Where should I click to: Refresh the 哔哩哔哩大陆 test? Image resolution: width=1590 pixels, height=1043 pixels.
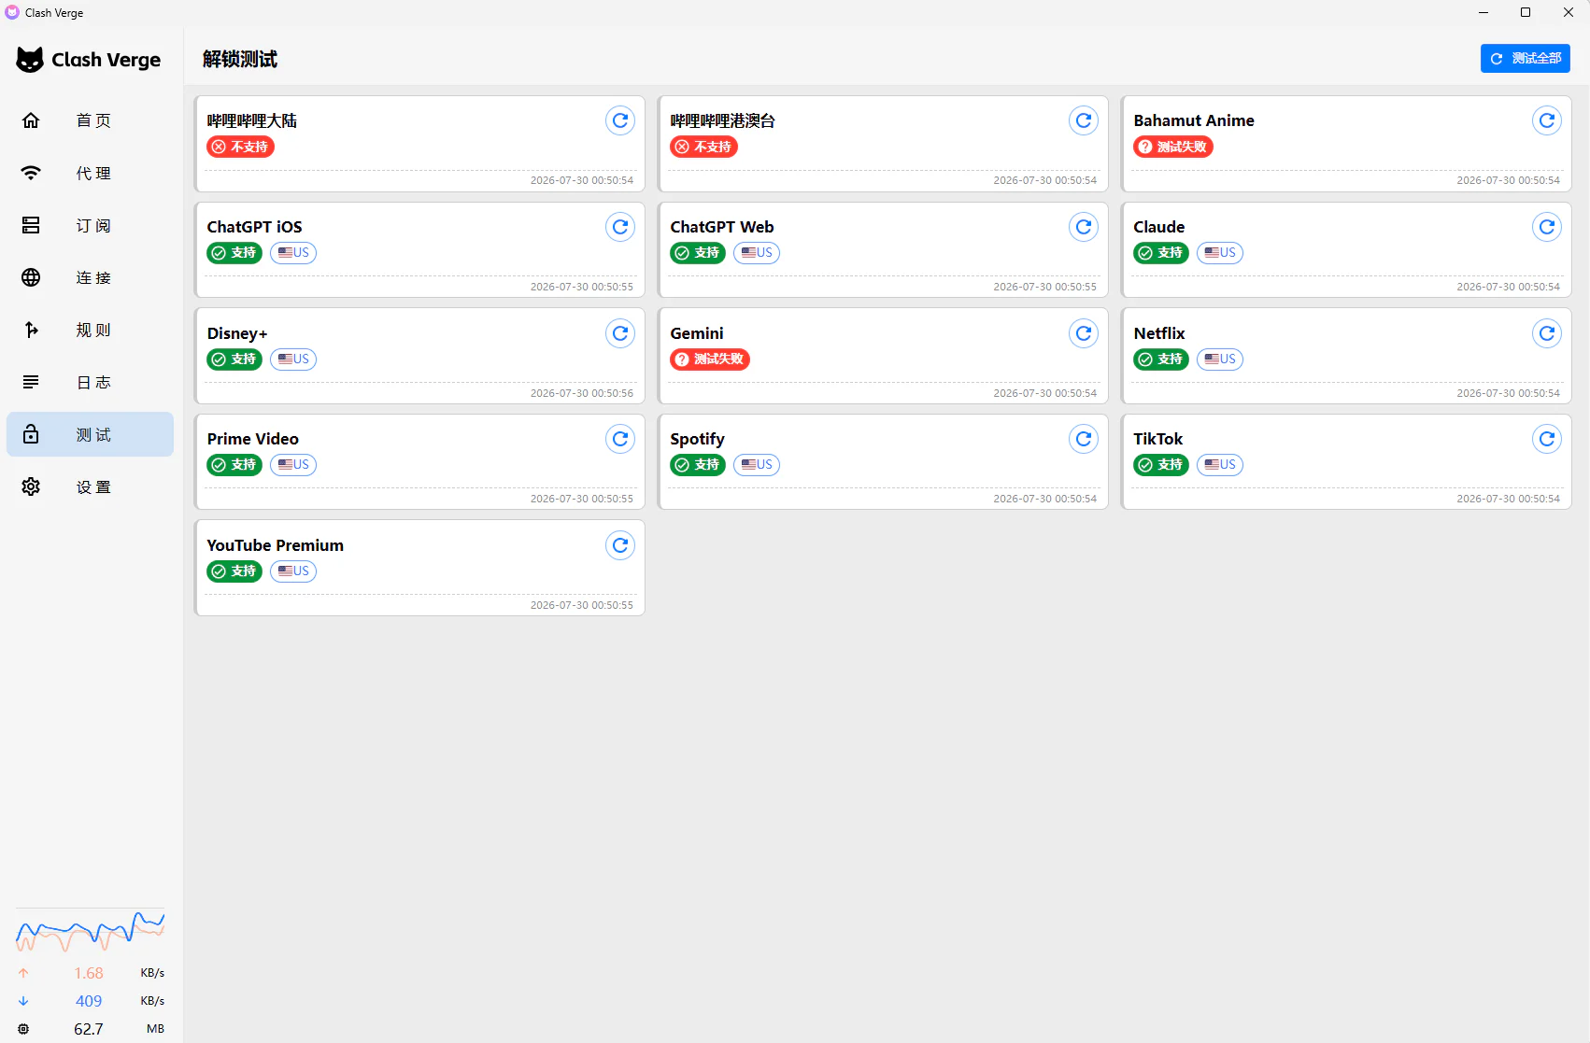620,120
